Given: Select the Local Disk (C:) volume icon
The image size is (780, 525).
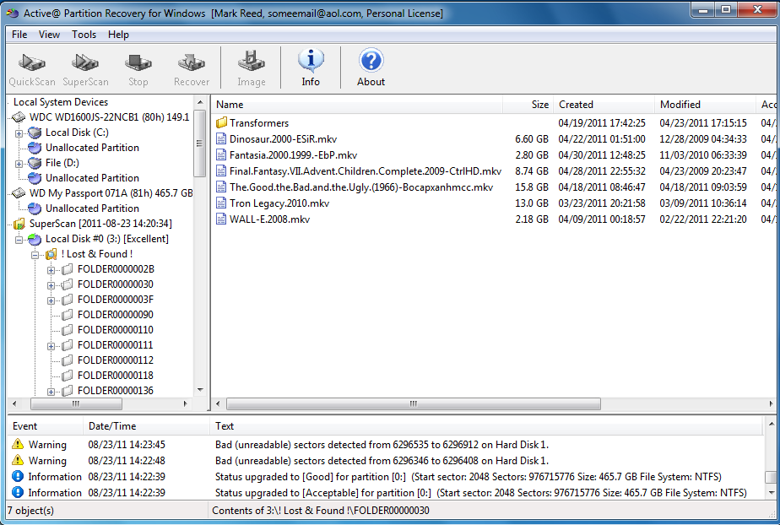Looking at the screenshot, I should tap(35, 133).
